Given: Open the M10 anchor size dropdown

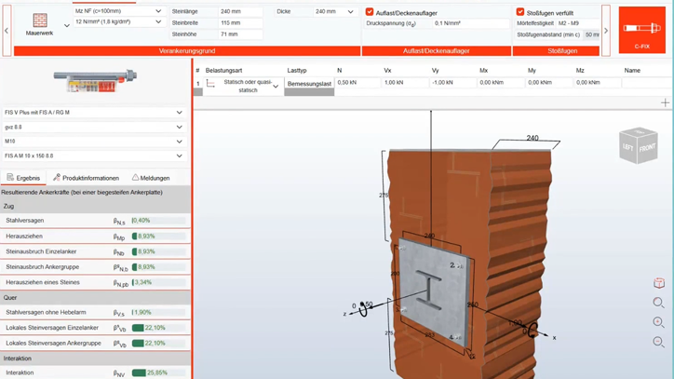Looking at the screenshot, I should [x=93, y=142].
